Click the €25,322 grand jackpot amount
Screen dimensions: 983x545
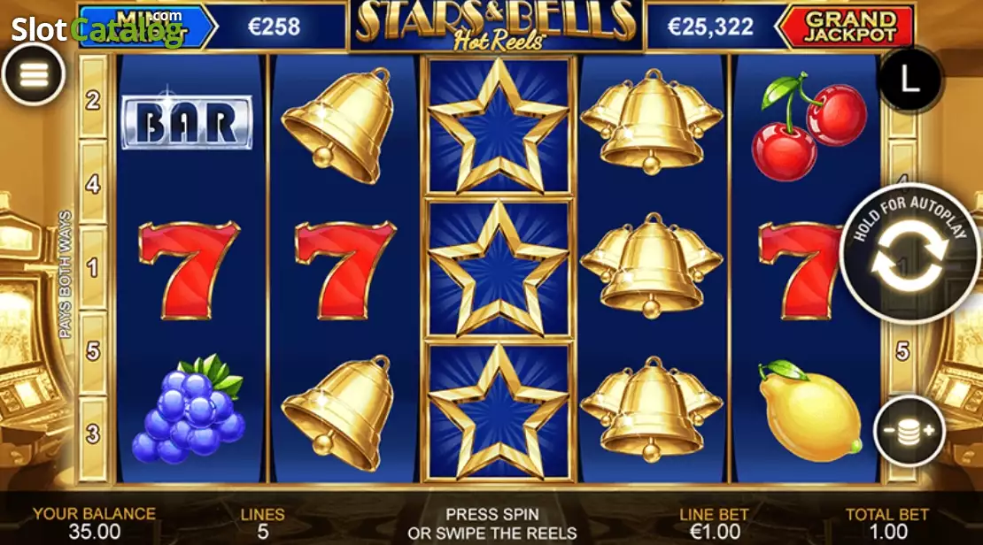pos(710,27)
